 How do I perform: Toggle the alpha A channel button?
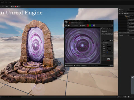click(x=94, y=26)
